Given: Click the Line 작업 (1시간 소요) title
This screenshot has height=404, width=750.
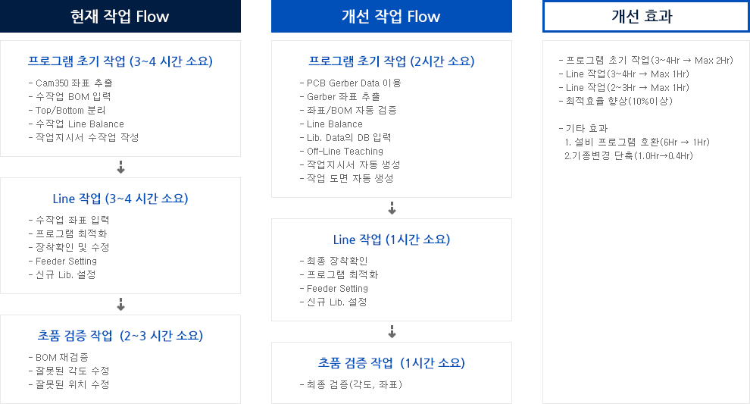Looking at the screenshot, I should [391, 240].
